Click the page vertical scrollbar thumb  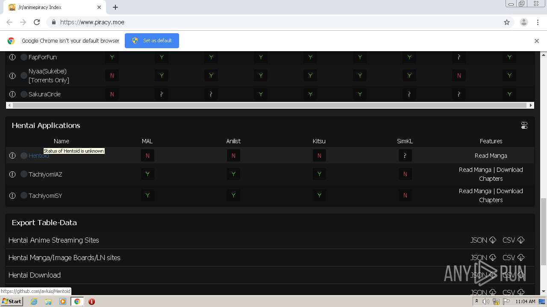coord(544,231)
